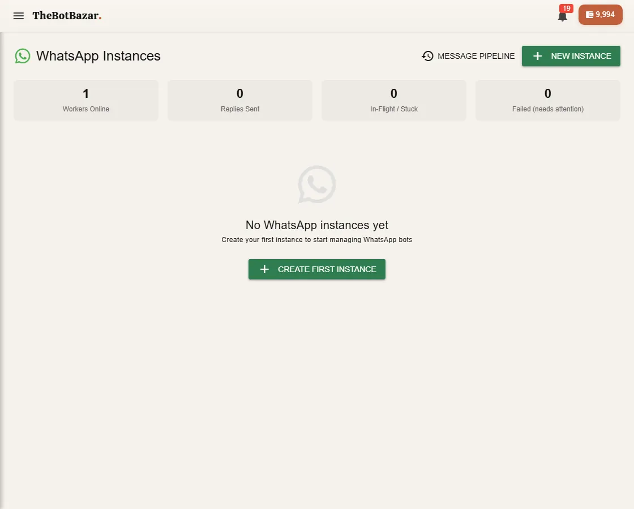Open the notifications bell icon
The image size is (634, 509).
(562, 16)
